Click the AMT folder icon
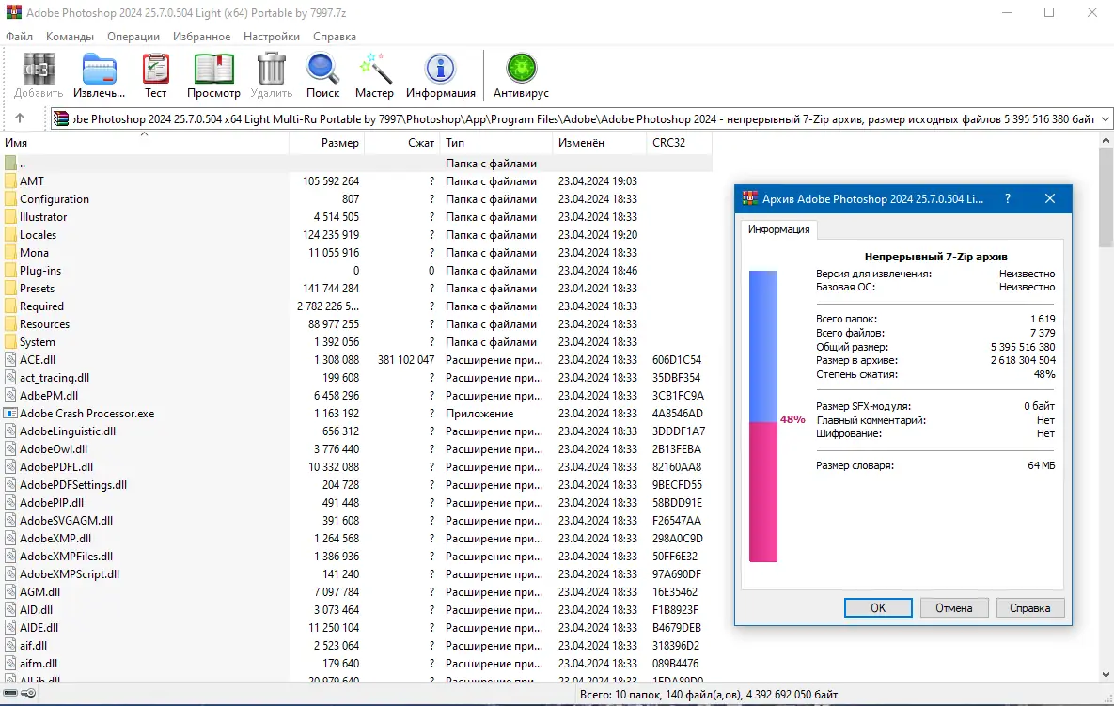 pos(10,181)
